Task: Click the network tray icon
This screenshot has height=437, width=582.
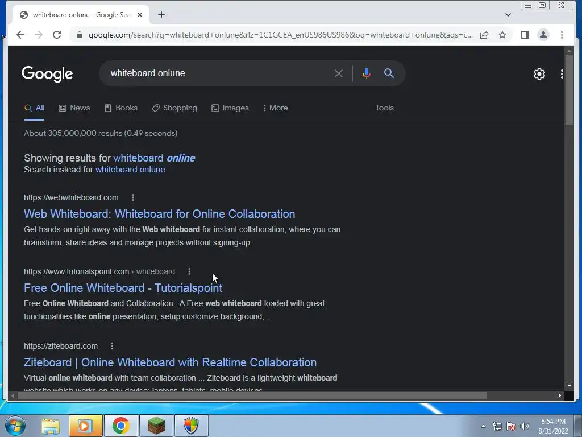Action: [x=497, y=426]
